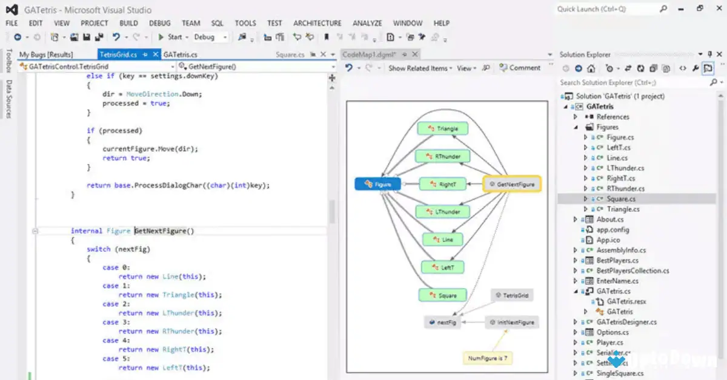Click the Undo icon in the main toolbar
Screen dimensions: 727x380
click(x=116, y=36)
